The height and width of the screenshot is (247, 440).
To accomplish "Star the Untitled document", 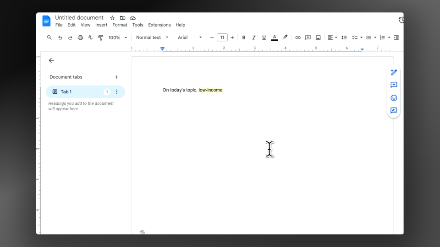I will [112, 18].
